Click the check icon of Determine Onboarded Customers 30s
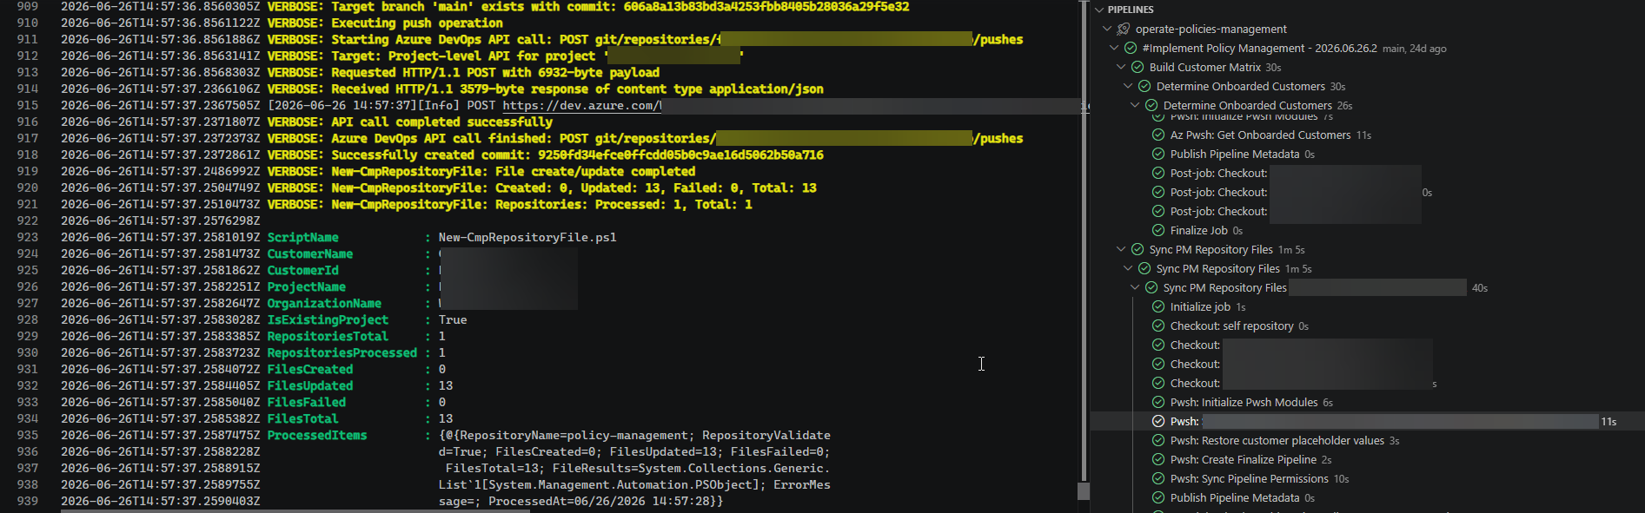Screen dimensions: 1645x513 pyautogui.click(x=1144, y=86)
